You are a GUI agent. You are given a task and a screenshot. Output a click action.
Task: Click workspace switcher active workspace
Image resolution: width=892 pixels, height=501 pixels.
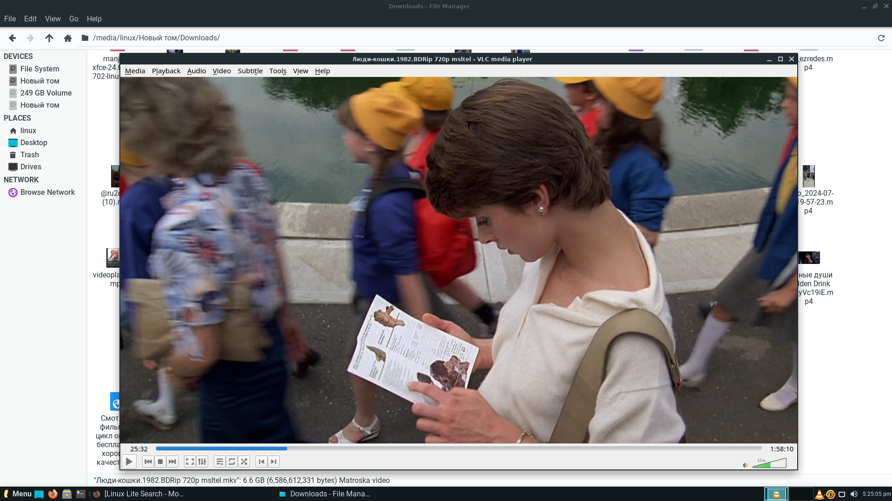pyautogui.click(x=776, y=494)
